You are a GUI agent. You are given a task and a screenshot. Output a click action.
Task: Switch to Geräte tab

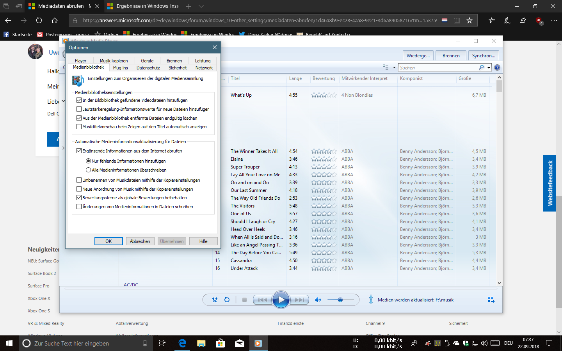tap(147, 60)
